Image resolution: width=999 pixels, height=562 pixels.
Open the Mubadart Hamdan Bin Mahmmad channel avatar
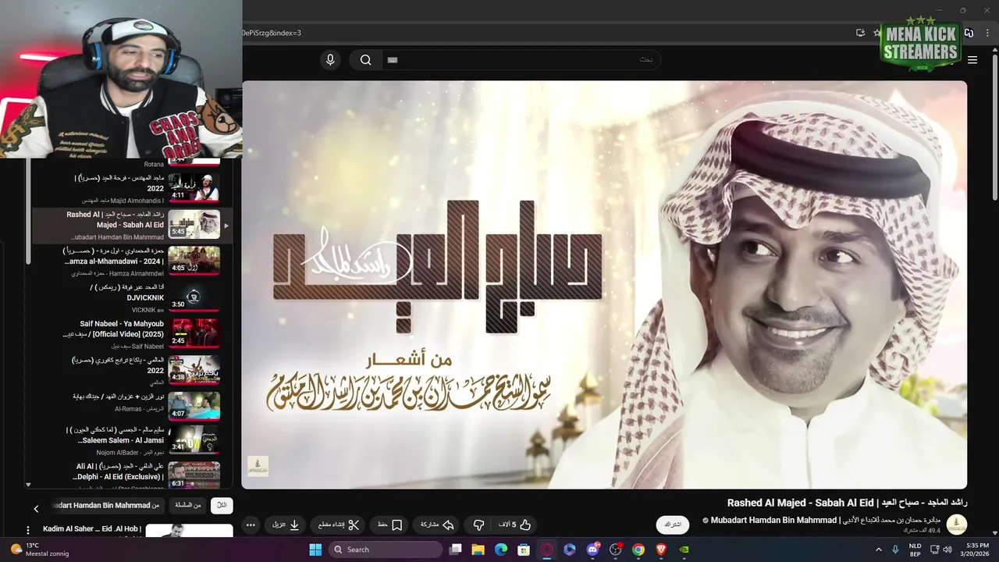coord(956,525)
